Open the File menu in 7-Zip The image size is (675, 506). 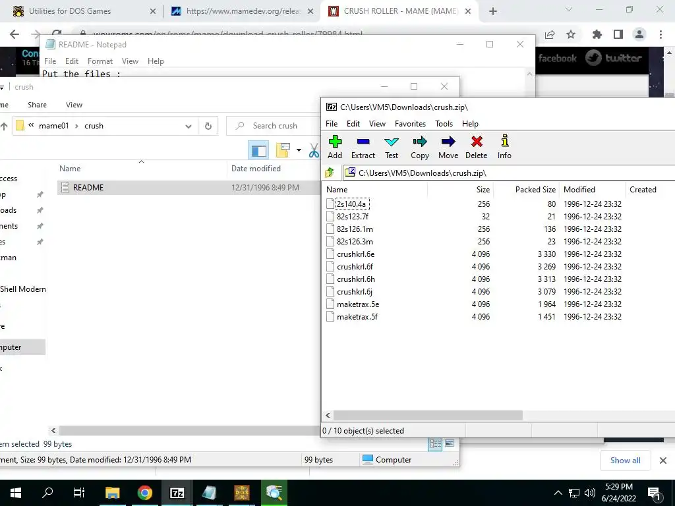(x=332, y=123)
